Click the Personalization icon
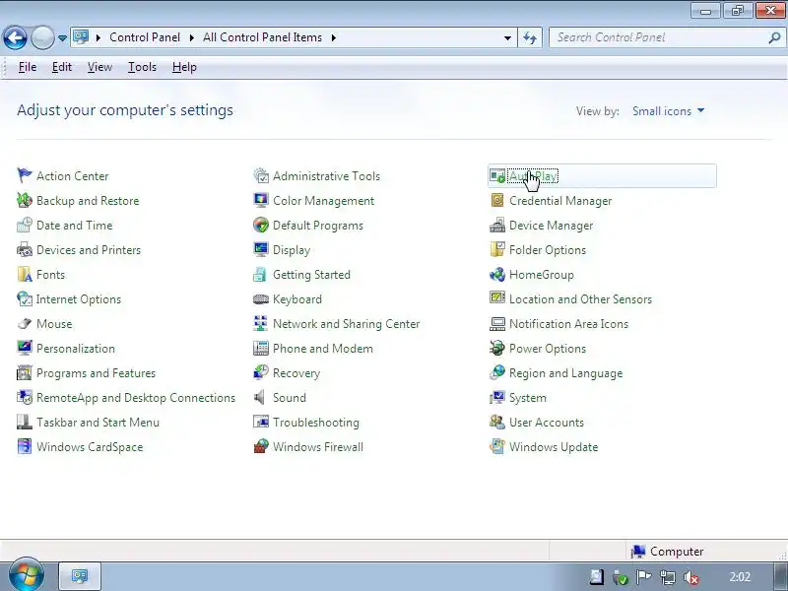Image resolution: width=788 pixels, height=591 pixels. (x=24, y=348)
